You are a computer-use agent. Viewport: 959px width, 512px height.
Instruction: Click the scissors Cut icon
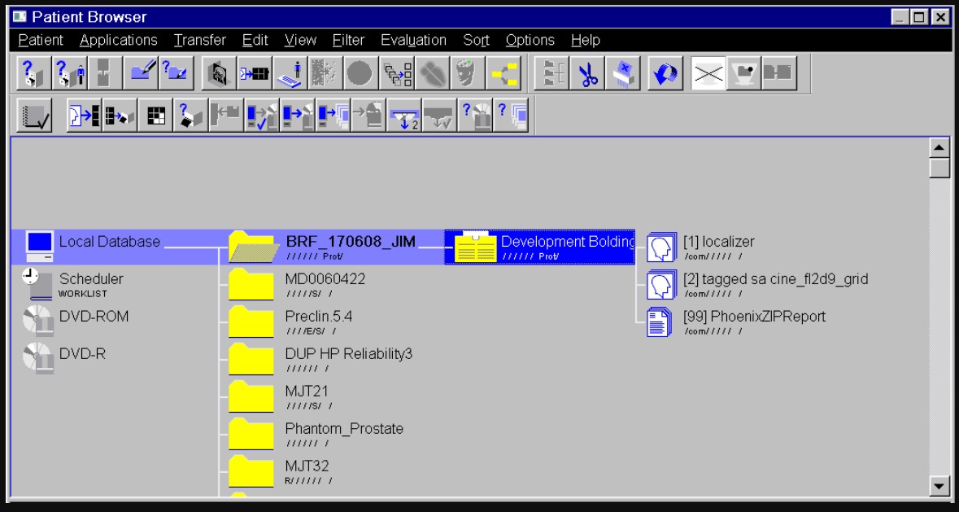pyautogui.click(x=586, y=73)
